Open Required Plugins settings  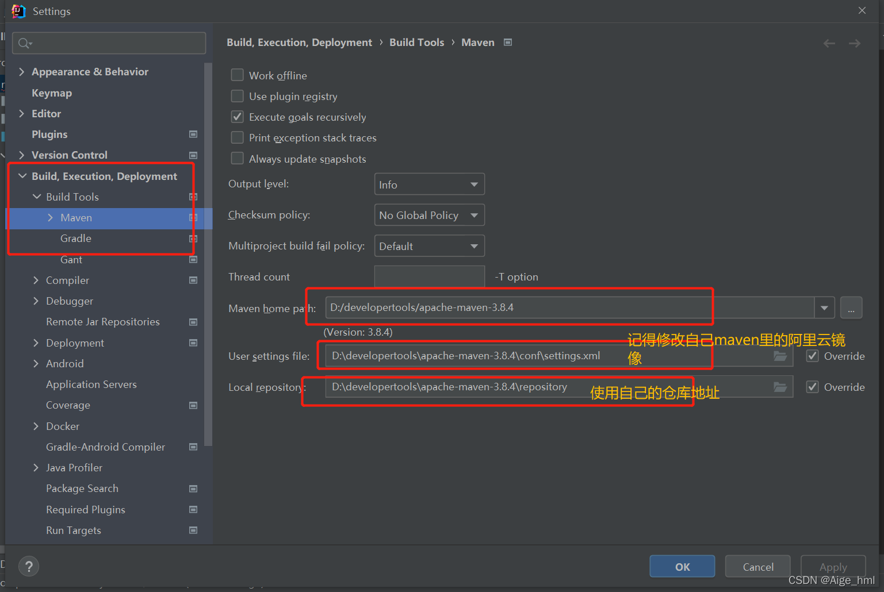[x=86, y=510]
